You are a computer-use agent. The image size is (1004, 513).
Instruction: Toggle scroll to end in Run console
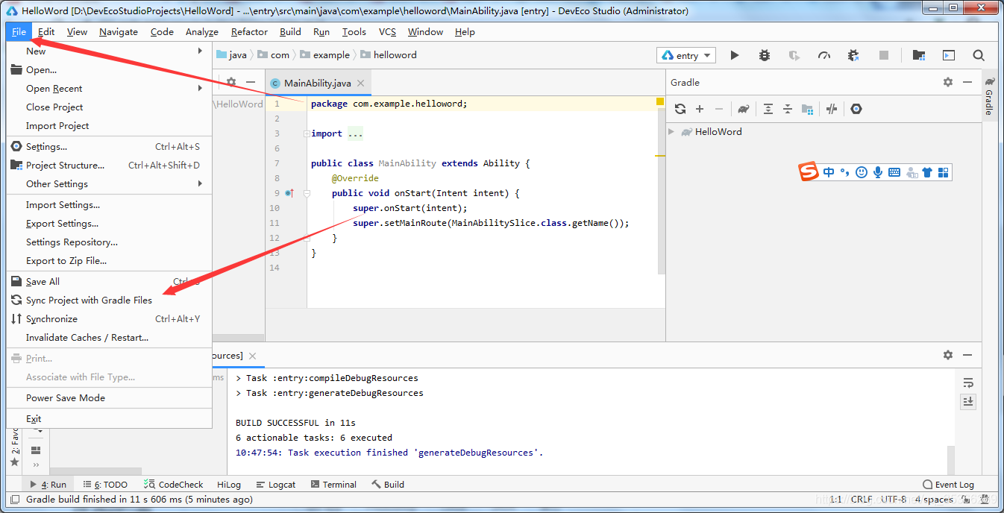pos(968,401)
